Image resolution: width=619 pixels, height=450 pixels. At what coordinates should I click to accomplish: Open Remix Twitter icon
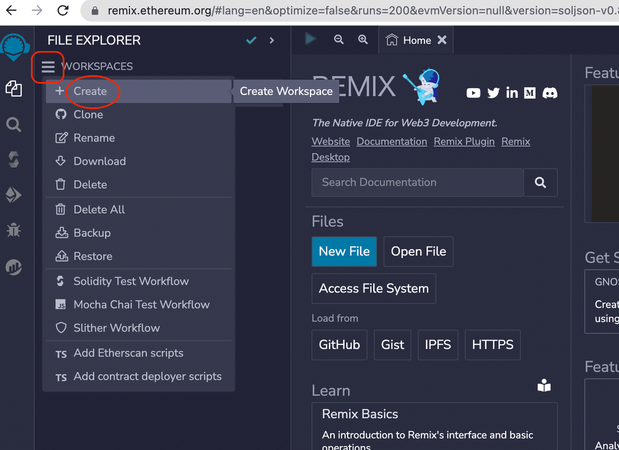494,93
